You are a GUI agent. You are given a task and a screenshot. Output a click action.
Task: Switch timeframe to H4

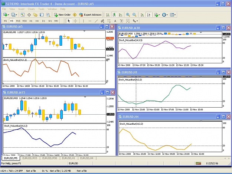click(37, 21)
